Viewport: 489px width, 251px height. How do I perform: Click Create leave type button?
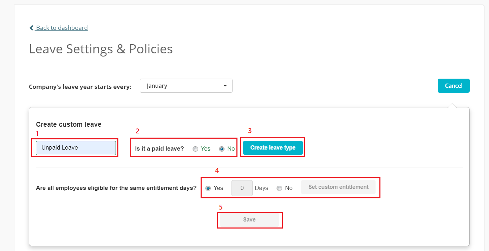click(273, 148)
